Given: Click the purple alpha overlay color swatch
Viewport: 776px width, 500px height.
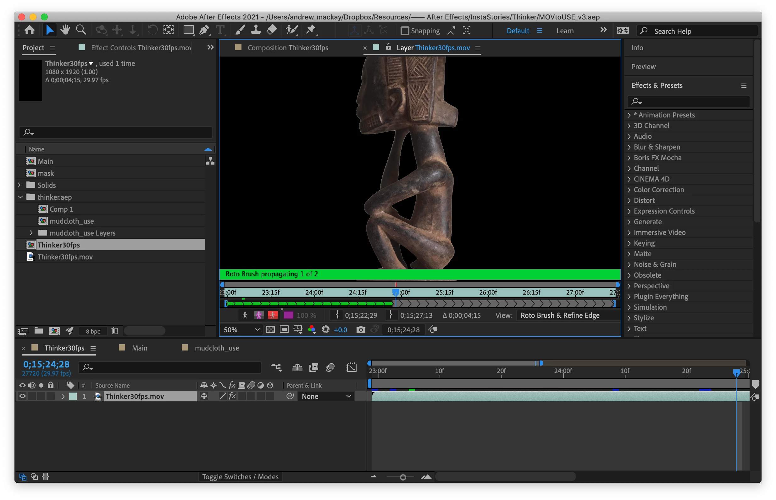Looking at the screenshot, I should [x=288, y=315].
